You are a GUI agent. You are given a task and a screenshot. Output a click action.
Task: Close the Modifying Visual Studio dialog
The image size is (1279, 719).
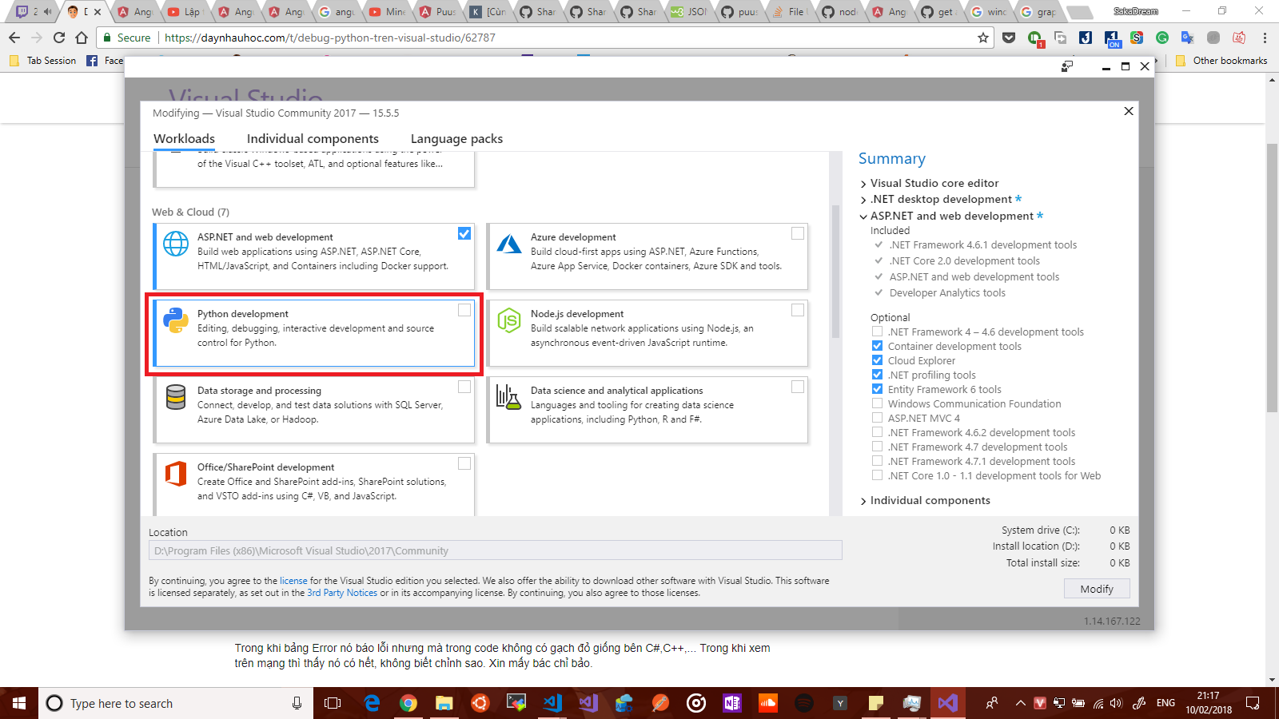pos(1129,111)
